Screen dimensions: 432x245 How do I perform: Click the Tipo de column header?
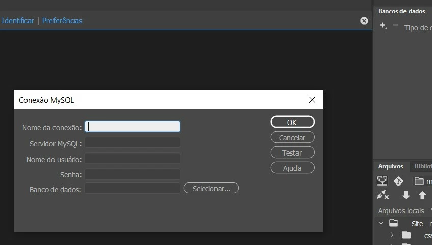click(x=418, y=28)
